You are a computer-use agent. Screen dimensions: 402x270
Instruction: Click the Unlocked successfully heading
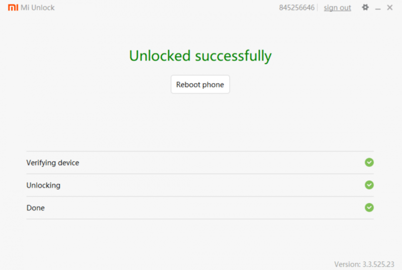tap(200, 56)
